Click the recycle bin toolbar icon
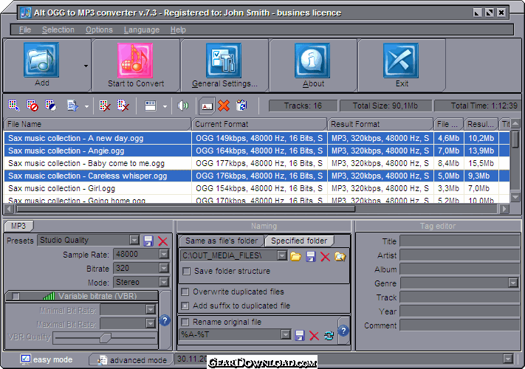 (x=241, y=106)
